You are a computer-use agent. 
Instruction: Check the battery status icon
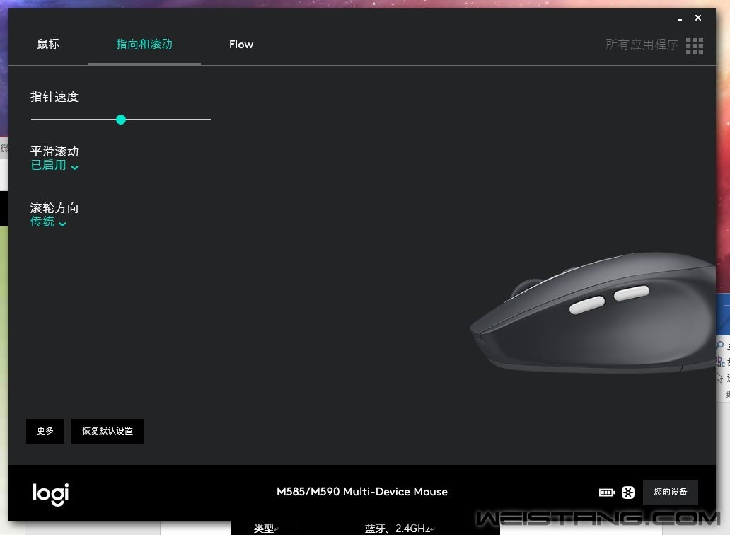[607, 492]
